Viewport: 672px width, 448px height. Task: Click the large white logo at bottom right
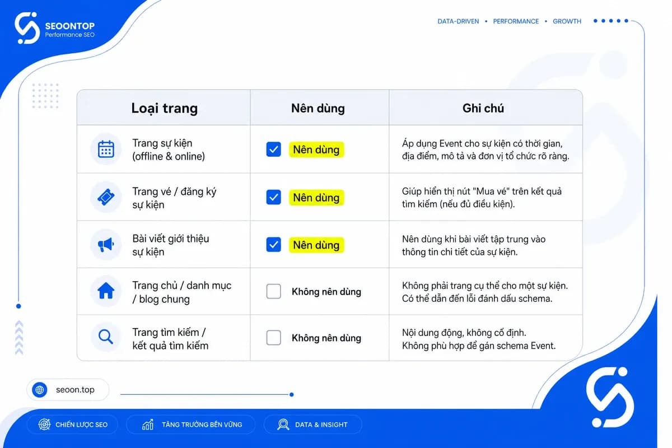click(610, 396)
